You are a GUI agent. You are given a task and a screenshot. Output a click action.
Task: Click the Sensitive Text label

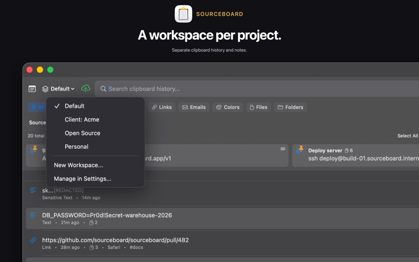(x=57, y=198)
